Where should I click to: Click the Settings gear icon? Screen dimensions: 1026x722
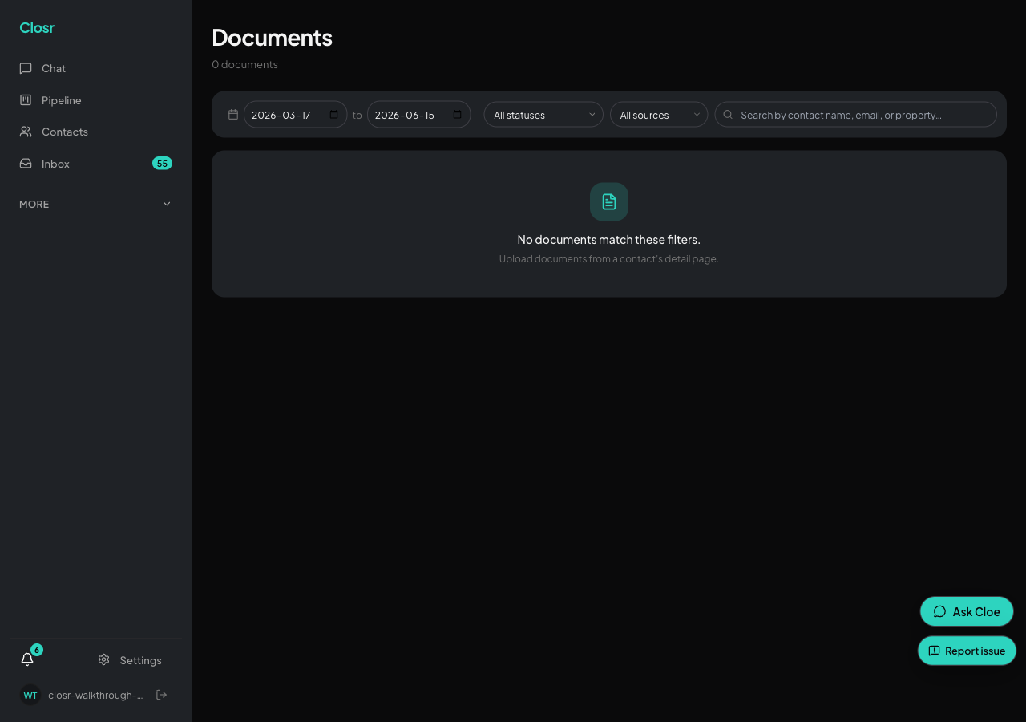[x=103, y=659]
